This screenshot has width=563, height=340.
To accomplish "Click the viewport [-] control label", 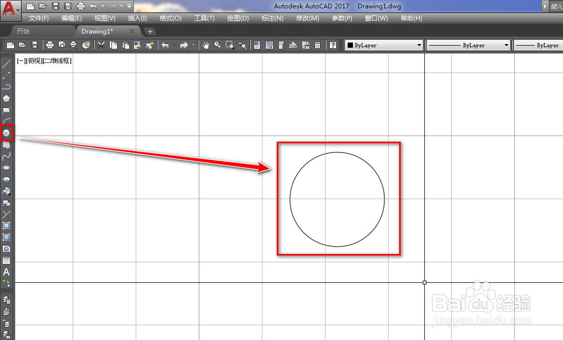I will [x=21, y=61].
